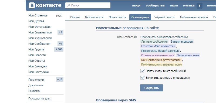
Task: Click the VK logo icon
Action: pyautogui.click(x=32, y=5)
